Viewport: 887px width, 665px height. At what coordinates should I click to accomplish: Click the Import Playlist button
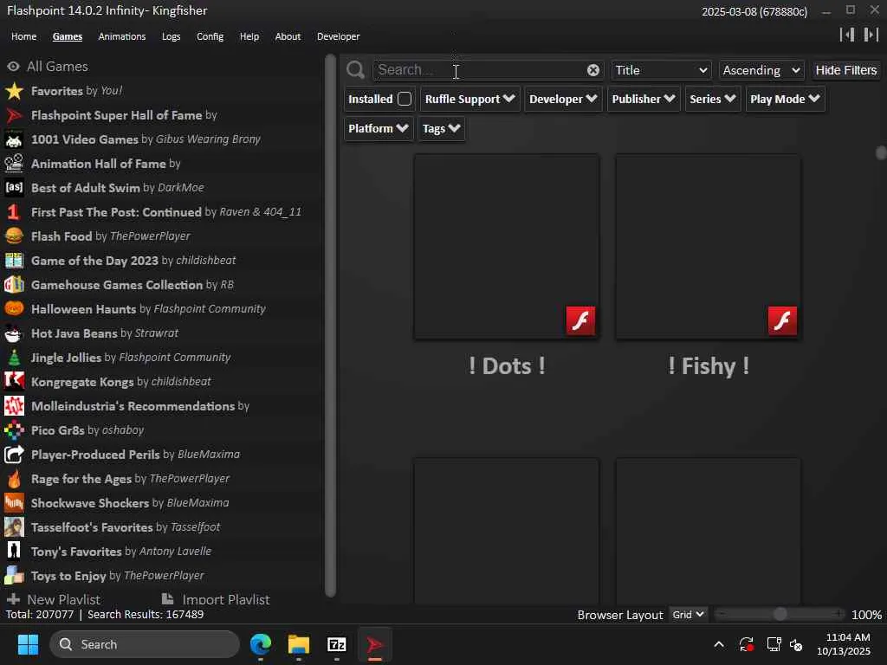click(216, 599)
